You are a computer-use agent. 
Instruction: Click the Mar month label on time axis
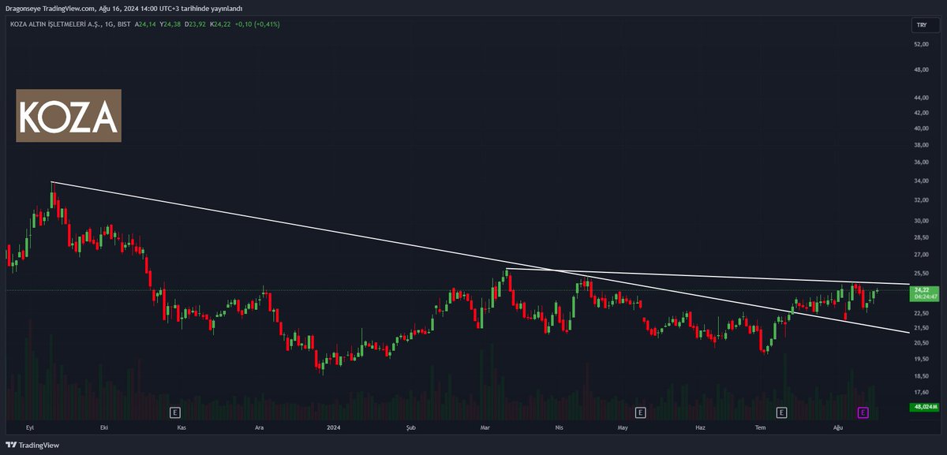(x=487, y=427)
